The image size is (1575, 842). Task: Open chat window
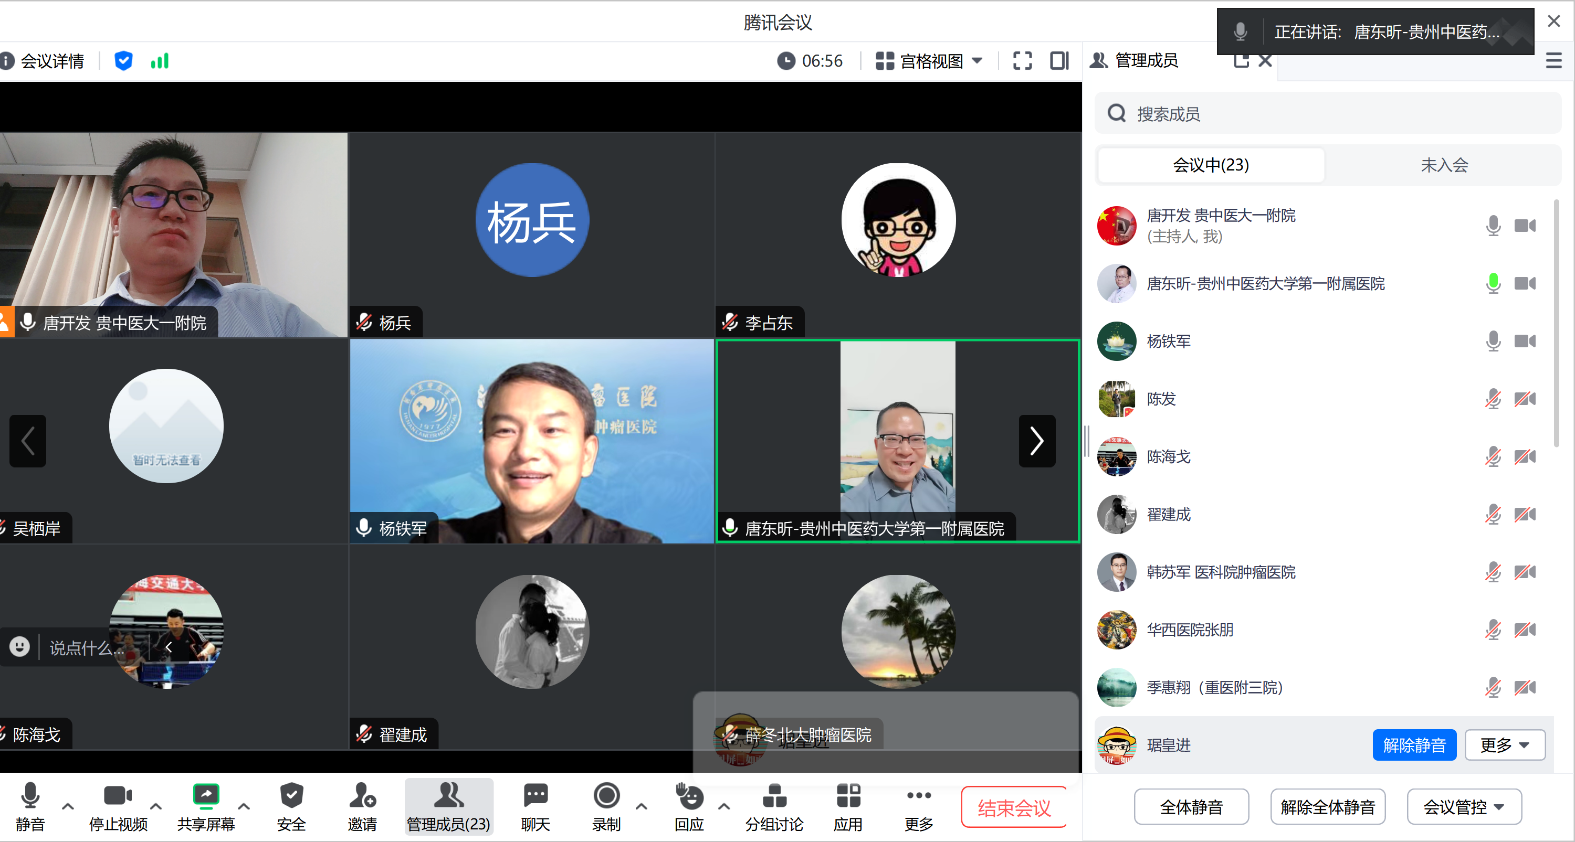click(x=535, y=806)
